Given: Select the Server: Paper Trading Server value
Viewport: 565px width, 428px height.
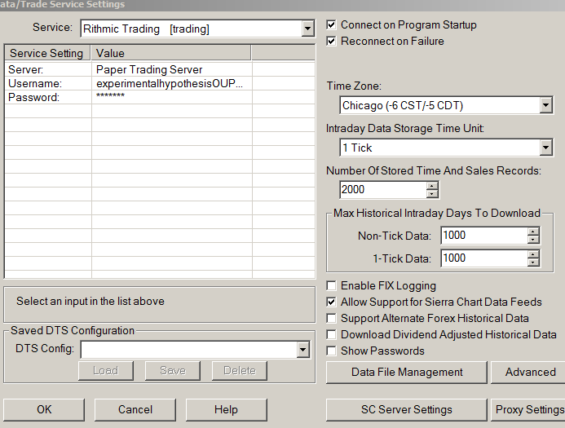Looking at the screenshot, I should click(172, 69).
